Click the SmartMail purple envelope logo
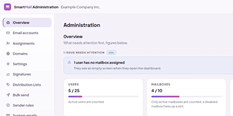 coord(8,7)
